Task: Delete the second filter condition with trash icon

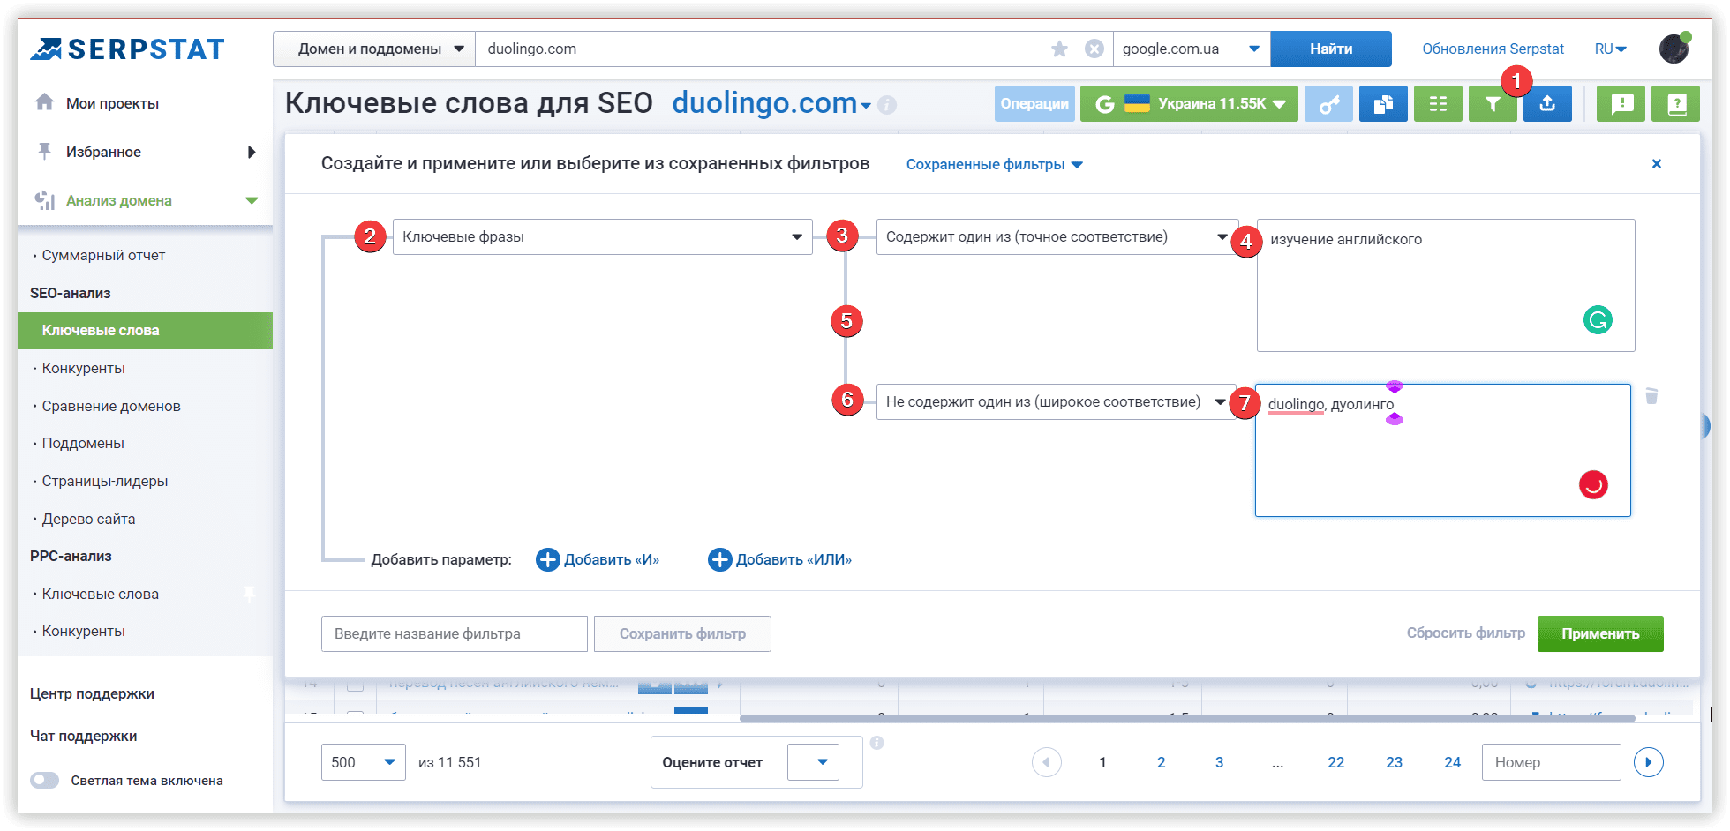Action: coord(1651,396)
